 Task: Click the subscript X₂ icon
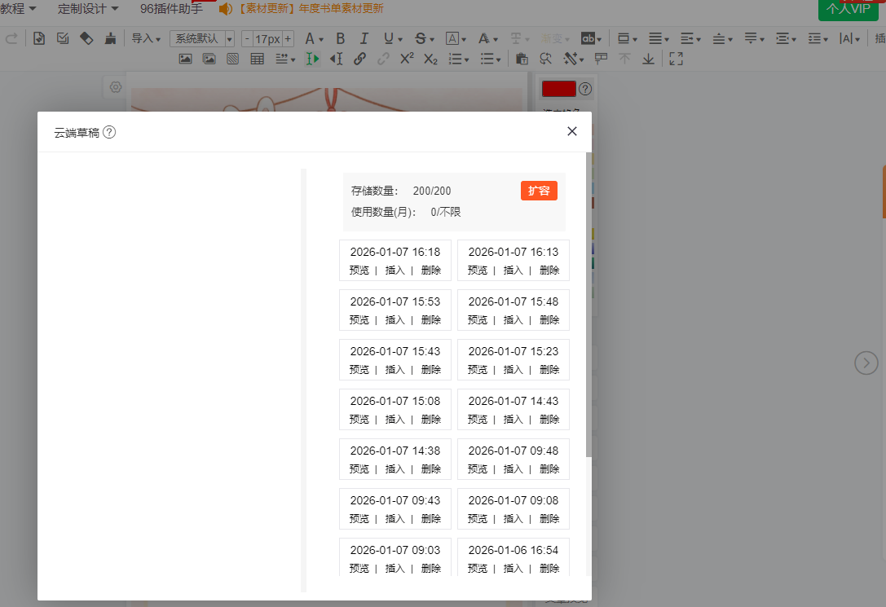[x=430, y=59]
